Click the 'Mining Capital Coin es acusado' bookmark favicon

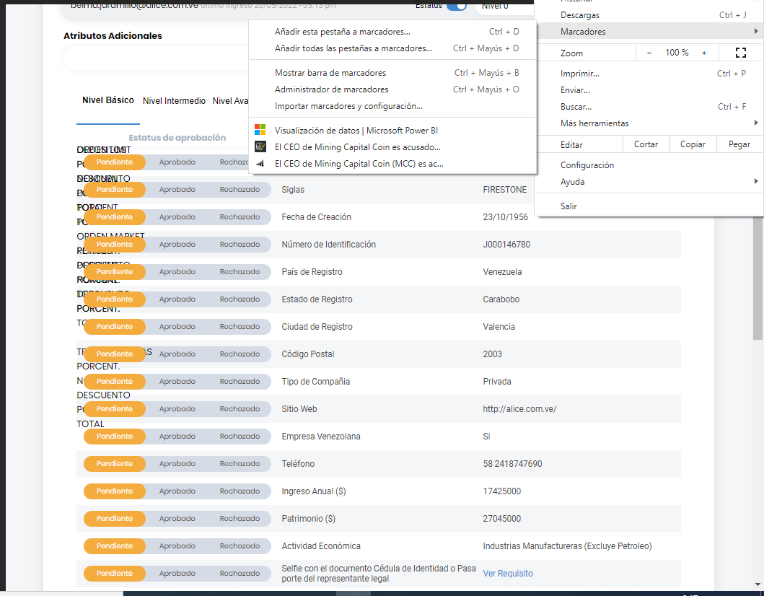[x=260, y=147]
